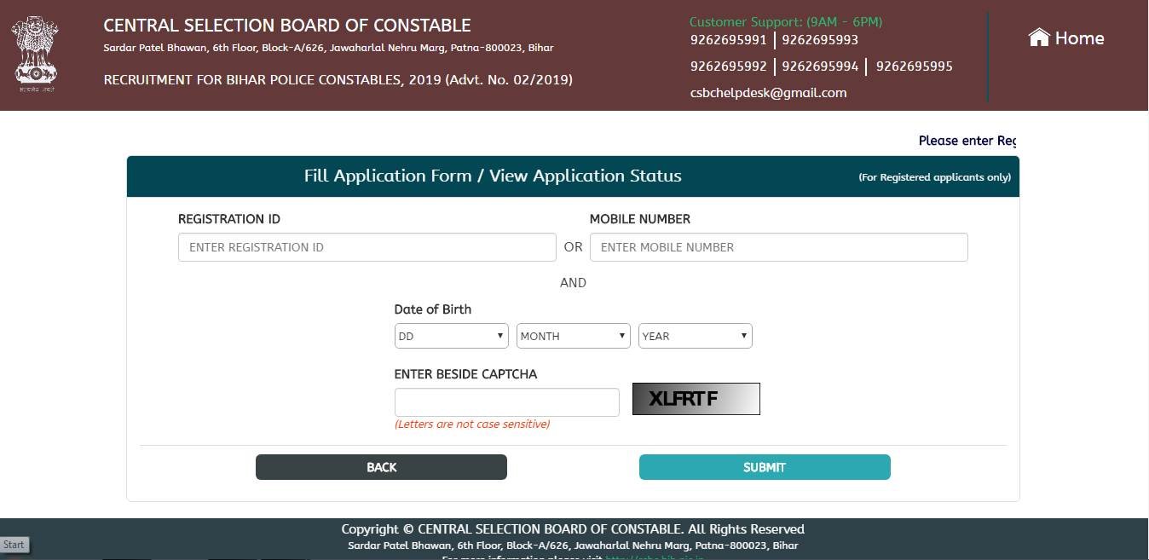Image resolution: width=1149 pixels, height=560 pixels.
Task: Open the MONTH dropdown
Action: (x=574, y=336)
